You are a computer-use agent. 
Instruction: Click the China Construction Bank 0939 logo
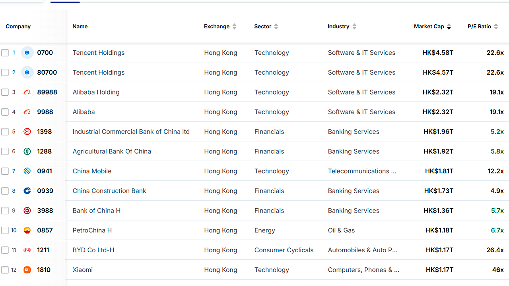pyautogui.click(x=27, y=191)
